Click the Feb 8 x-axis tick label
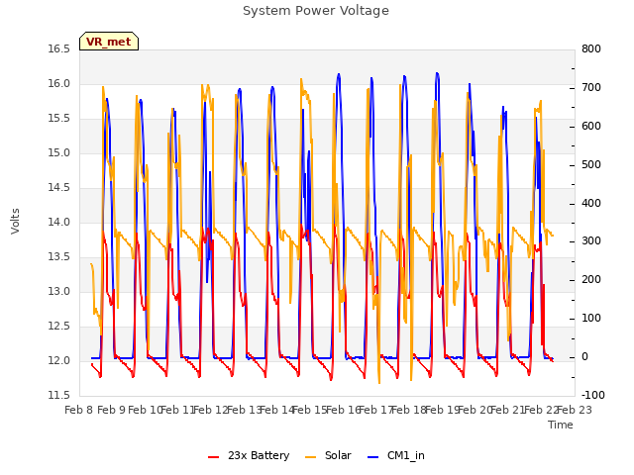The height and width of the screenshot is (475, 634). click(x=78, y=410)
